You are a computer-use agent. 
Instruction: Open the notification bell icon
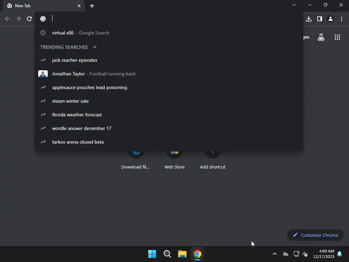[340, 254]
